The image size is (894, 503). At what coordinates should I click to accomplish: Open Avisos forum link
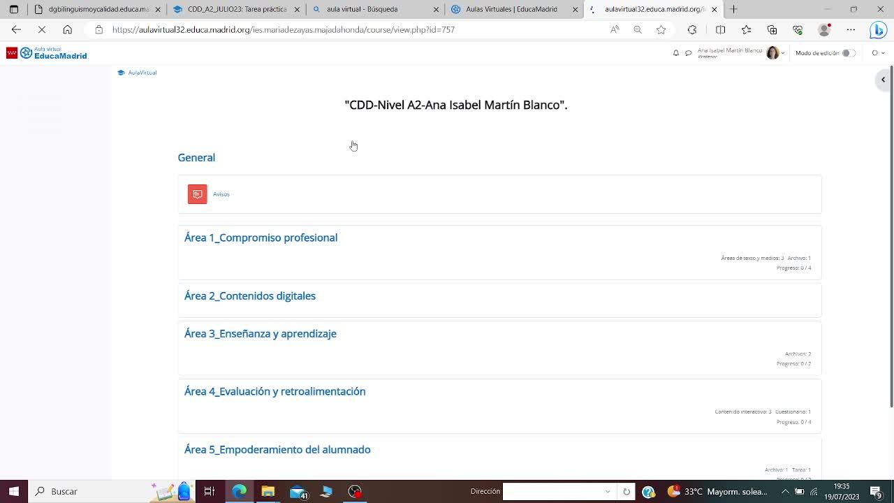(x=221, y=194)
